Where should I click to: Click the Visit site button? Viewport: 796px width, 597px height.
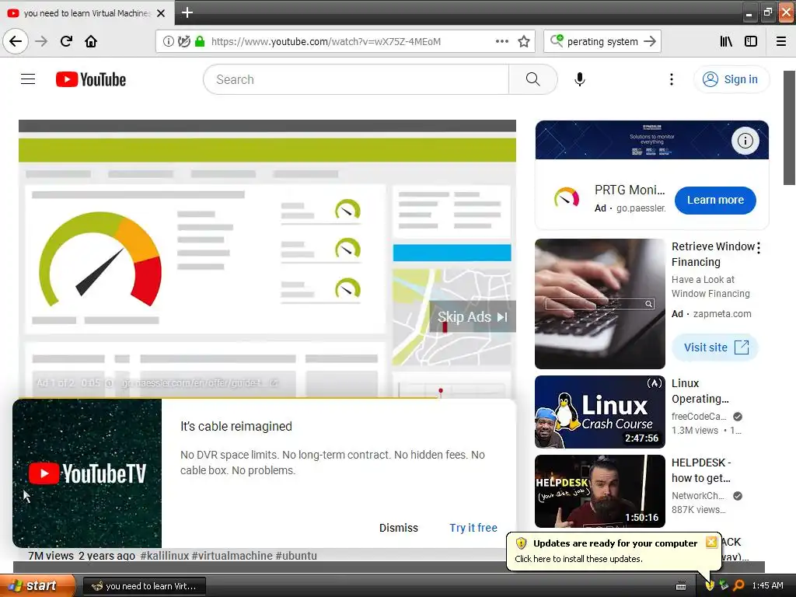715,347
